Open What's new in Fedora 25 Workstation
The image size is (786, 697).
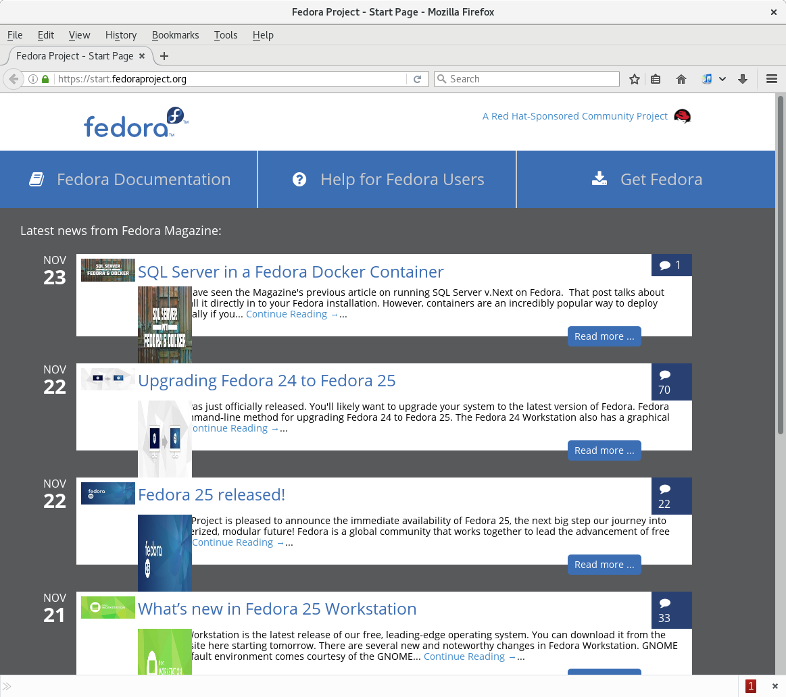(277, 609)
